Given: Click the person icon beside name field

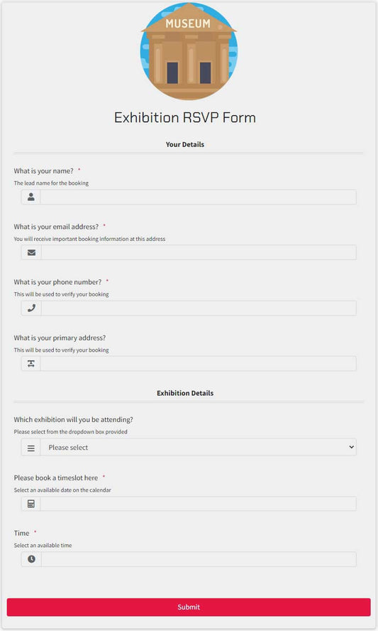Looking at the screenshot, I should [x=31, y=197].
